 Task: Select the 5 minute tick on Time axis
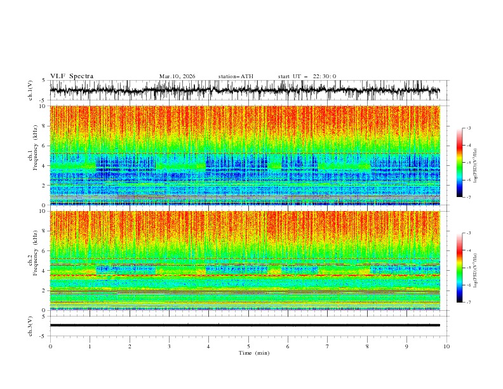248,346
